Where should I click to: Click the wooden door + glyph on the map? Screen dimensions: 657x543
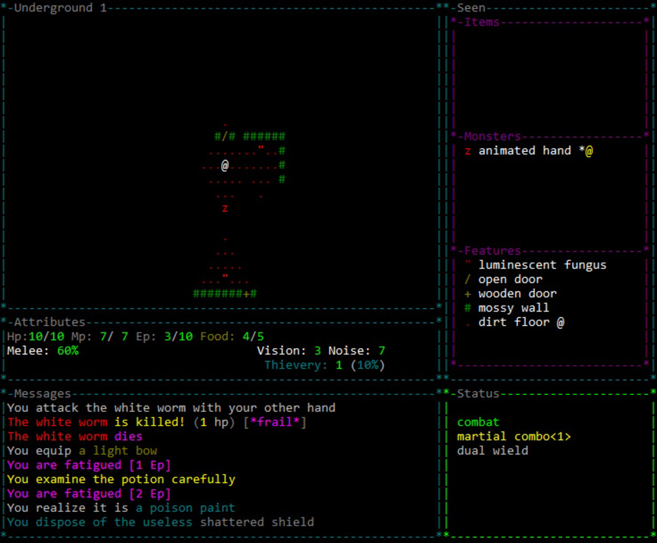click(x=246, y=294)
